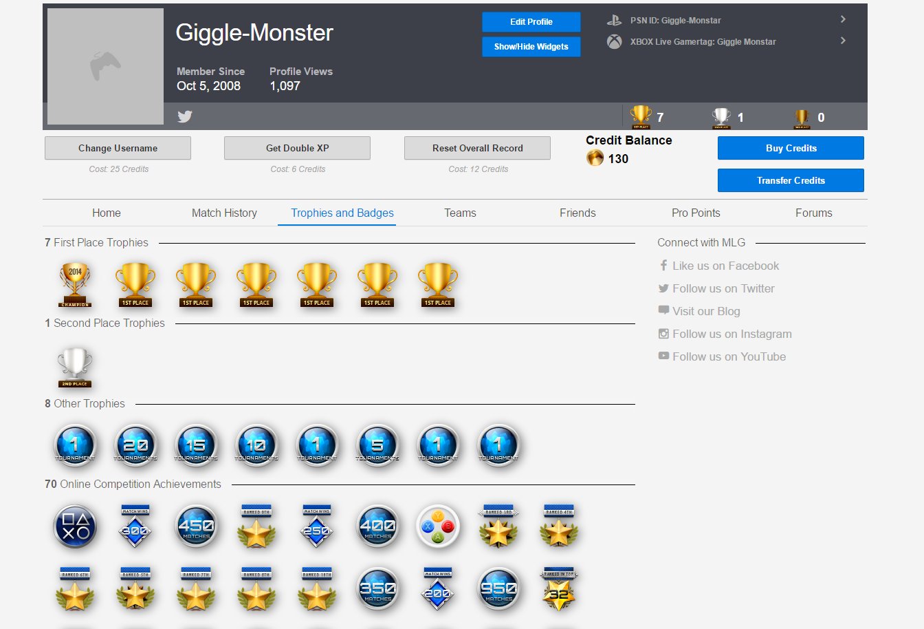Expand the PSN ID Giggle-Monstar chevron
The height and width of the screenshot is (629, 924).
coord(843,19)
